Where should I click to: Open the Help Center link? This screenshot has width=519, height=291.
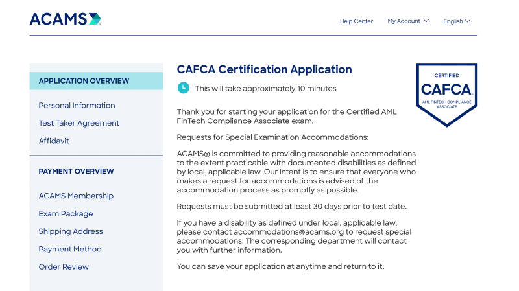pos(356,21)
